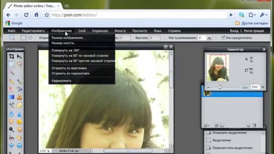
Task: Choose Повернуть на 90° против часовой стрелки
Action: click(83, 61)
